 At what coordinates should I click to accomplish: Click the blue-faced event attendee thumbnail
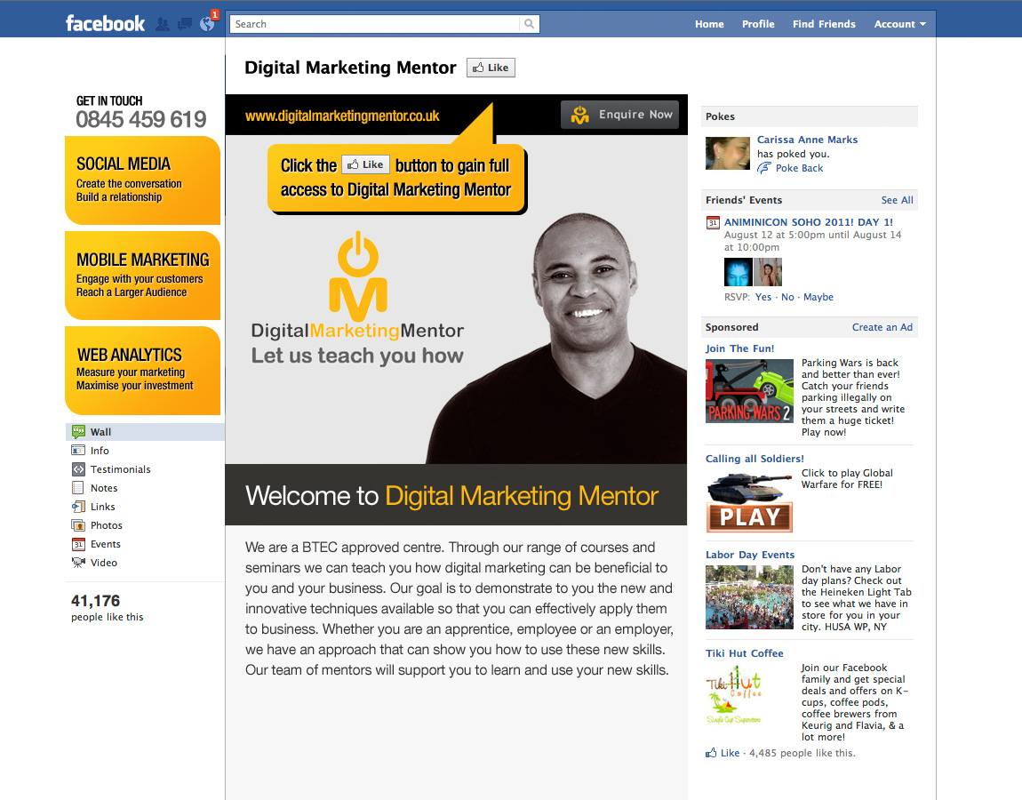pyautogui.click(x=738, y=272)
